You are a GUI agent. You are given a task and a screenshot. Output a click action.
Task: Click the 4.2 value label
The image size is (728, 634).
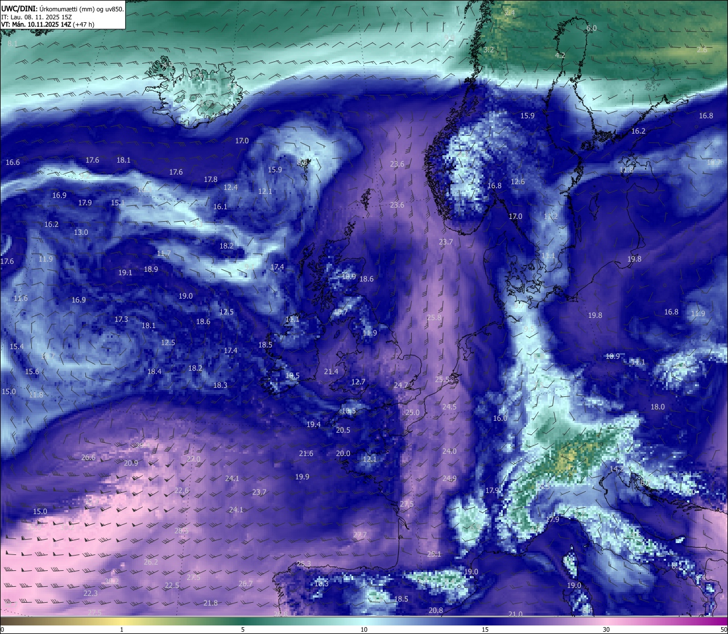coord(560,55)
